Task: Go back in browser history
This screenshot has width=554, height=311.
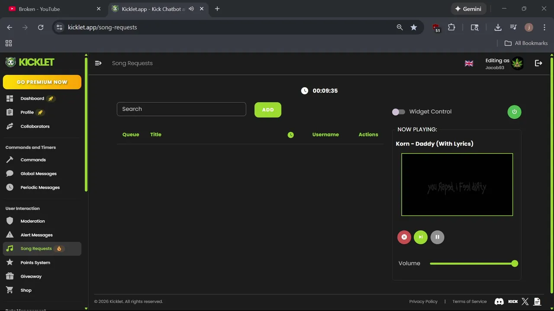Action: coord(10,27)
